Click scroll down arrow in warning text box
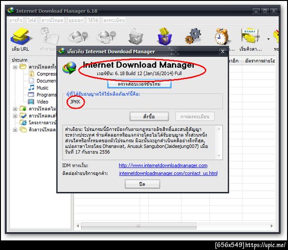The width and height of the screenshot is (288, 250). coord(219,156)
